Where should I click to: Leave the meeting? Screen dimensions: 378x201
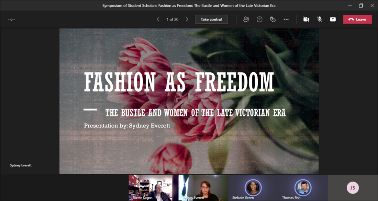tap(357, 20)
